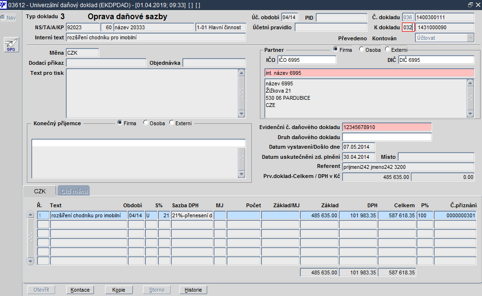
Task: Open the Kontován Účtovat dropdown
Action: click(x=470, y=38)
